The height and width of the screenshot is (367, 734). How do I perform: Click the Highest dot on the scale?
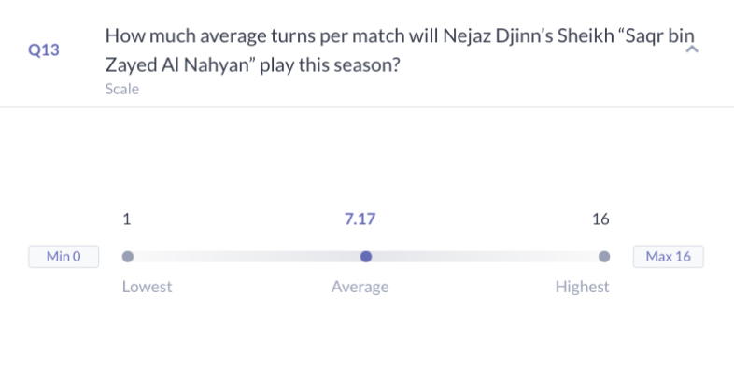coord(604,257)
